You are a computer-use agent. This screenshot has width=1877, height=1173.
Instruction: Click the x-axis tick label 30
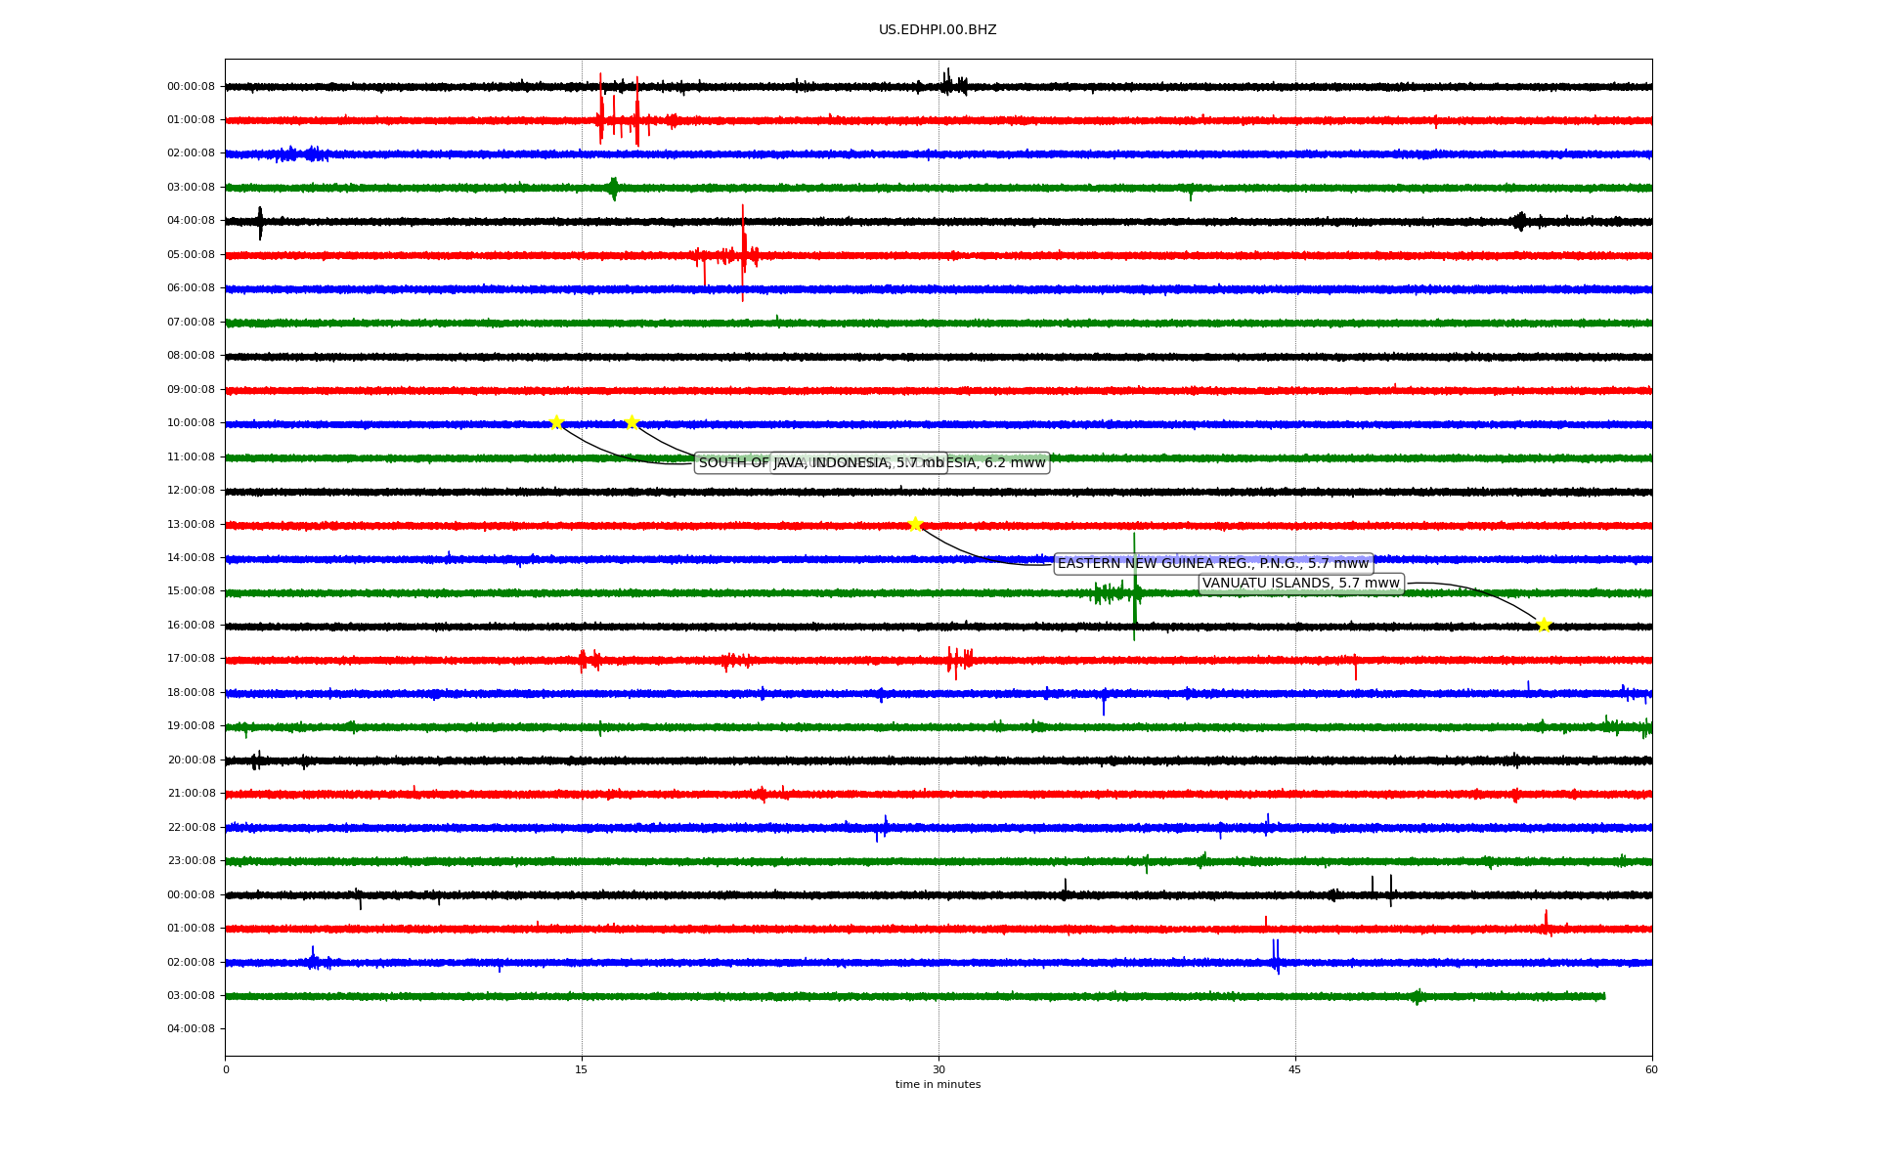tap(938, 1069)
